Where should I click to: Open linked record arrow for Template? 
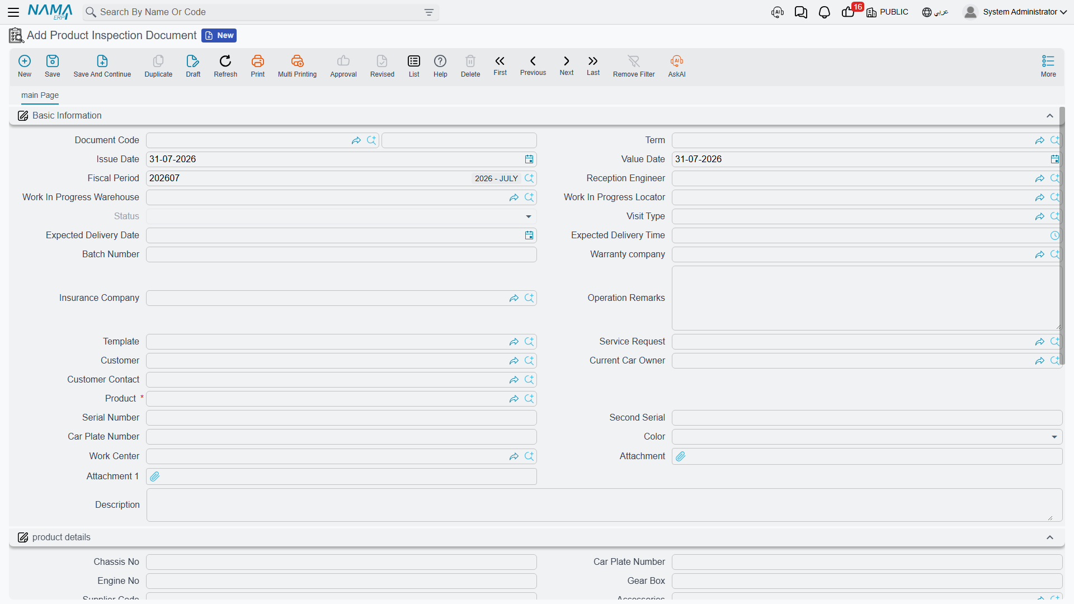point(514,342)
